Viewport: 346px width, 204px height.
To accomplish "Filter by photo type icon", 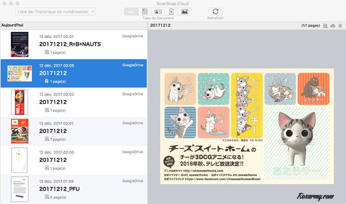I will (185, 12).
